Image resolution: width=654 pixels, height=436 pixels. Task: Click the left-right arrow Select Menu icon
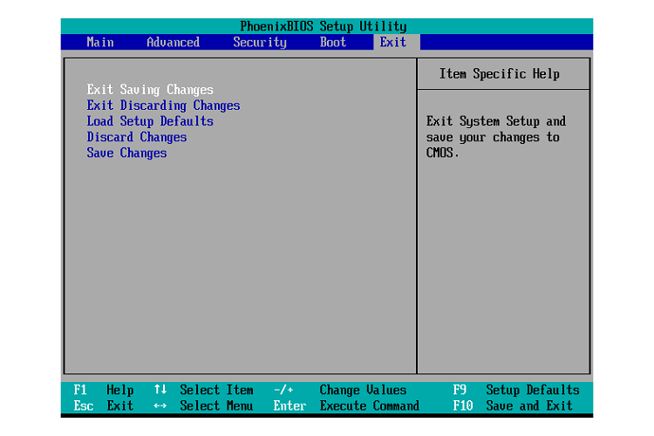(x=160, y=405)
